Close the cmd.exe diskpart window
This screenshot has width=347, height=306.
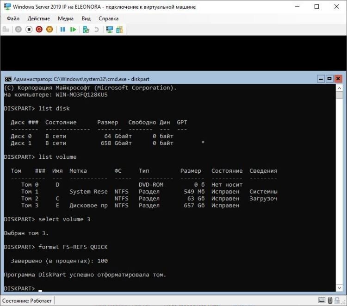coord(338,79)
